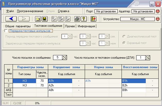162x106 pixels.
Task: Open the Справка menu
Action: pos(64,11)
